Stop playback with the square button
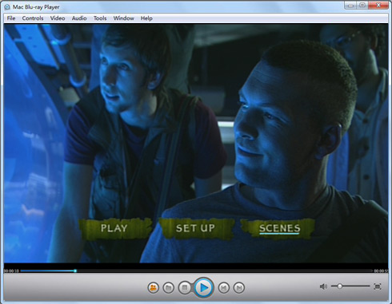 click(x=185, y=287)
